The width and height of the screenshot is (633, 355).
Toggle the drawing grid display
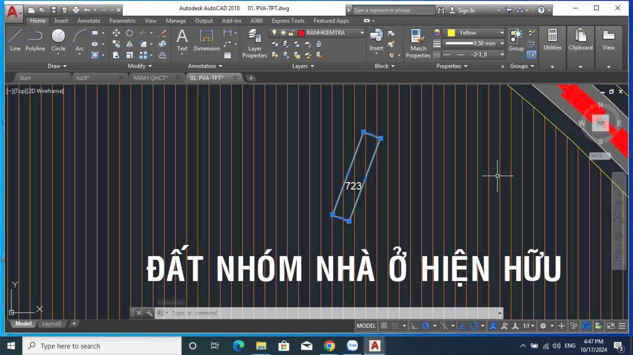384,326
